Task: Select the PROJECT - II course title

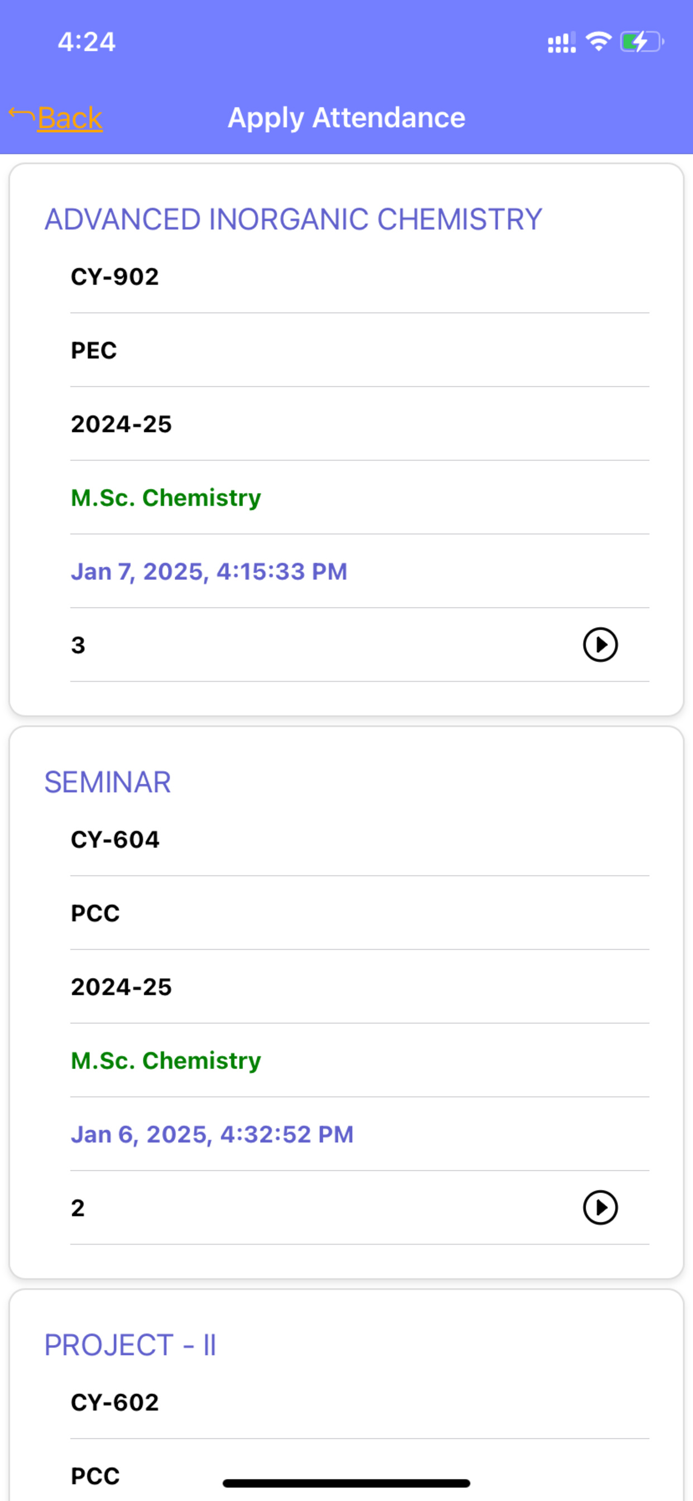Action: 131,1345
